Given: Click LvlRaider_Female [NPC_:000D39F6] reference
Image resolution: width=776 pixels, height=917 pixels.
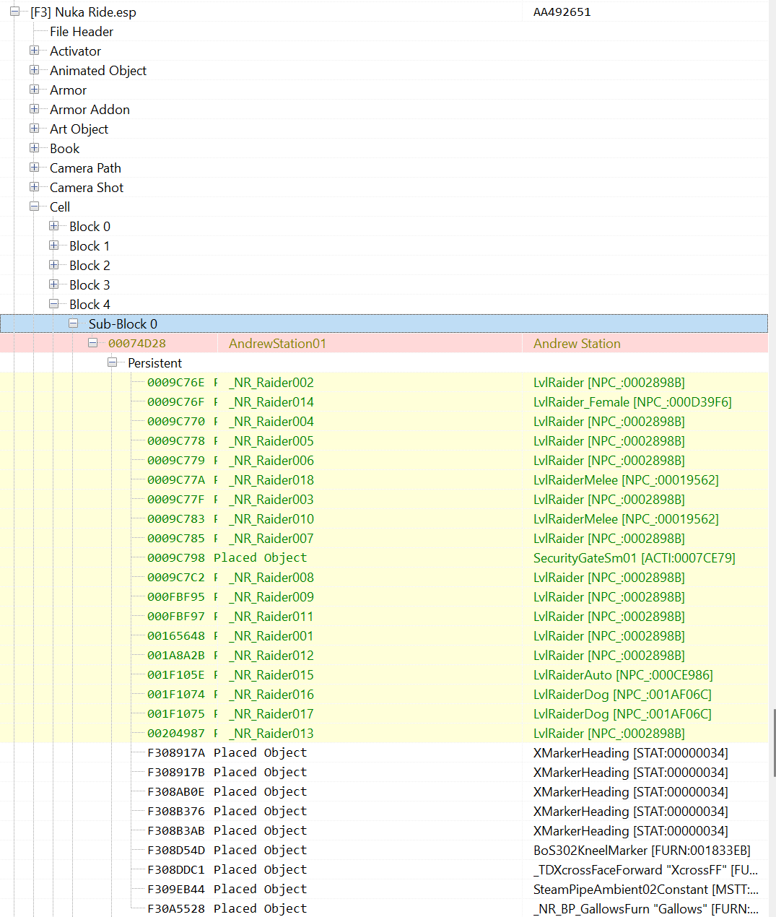Looking at the screenshot, I should [632, 402].
